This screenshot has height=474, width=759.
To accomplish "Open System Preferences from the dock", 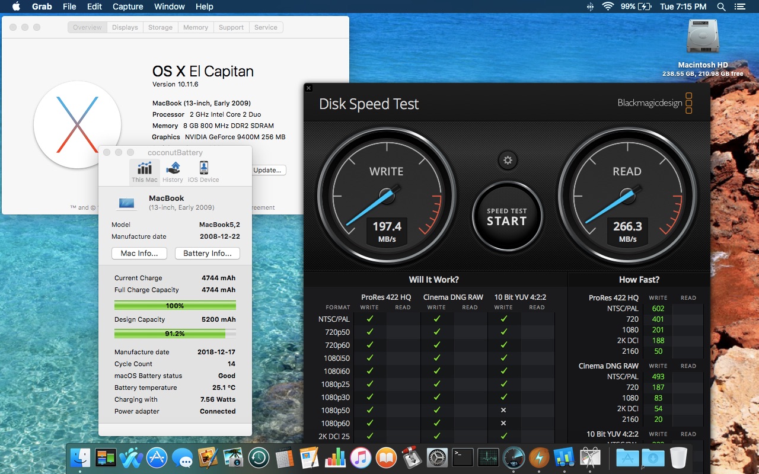I will [x=437, y=457].
